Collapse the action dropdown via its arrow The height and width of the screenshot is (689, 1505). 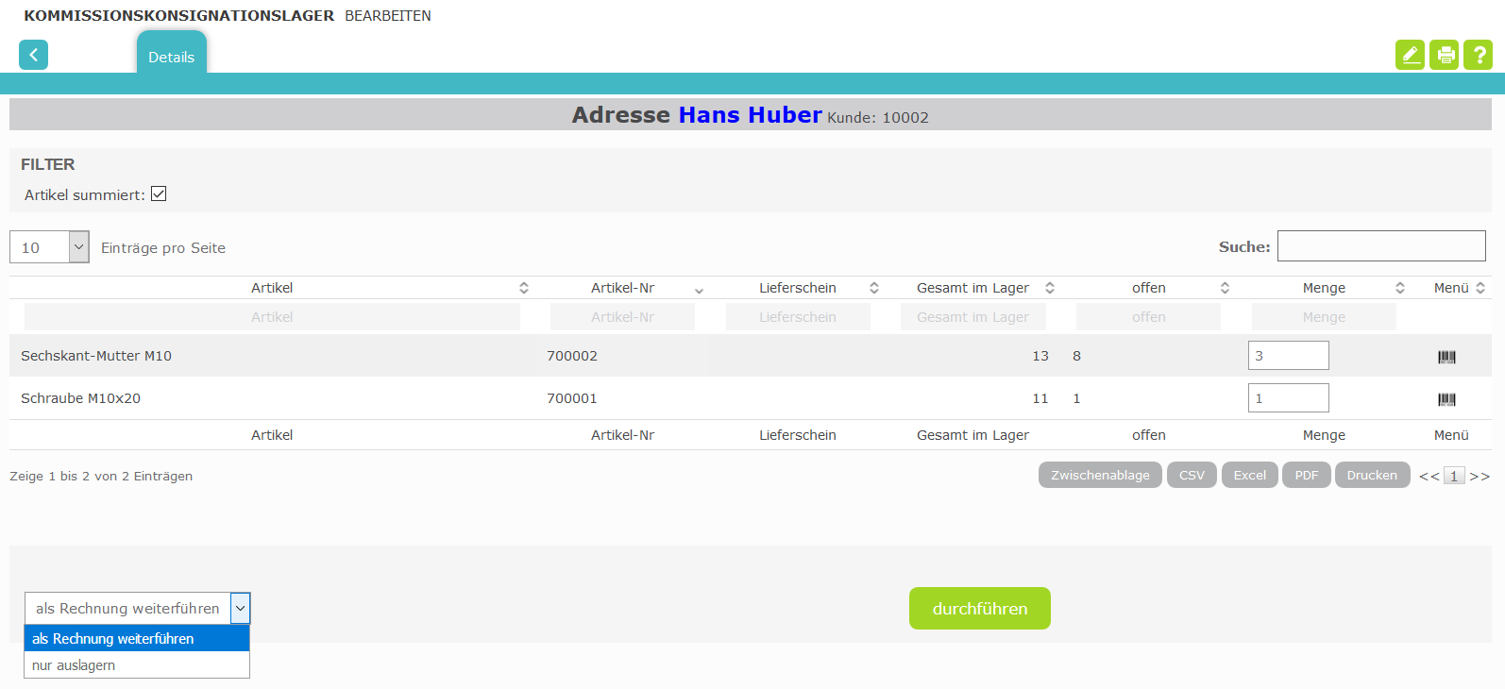[240, 609]
